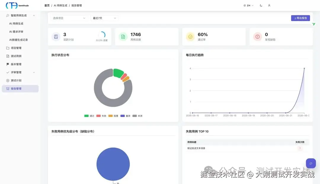Toggle 通过 legend in status chart
Viewport: 320px width, 184px height.
(89, 116)
